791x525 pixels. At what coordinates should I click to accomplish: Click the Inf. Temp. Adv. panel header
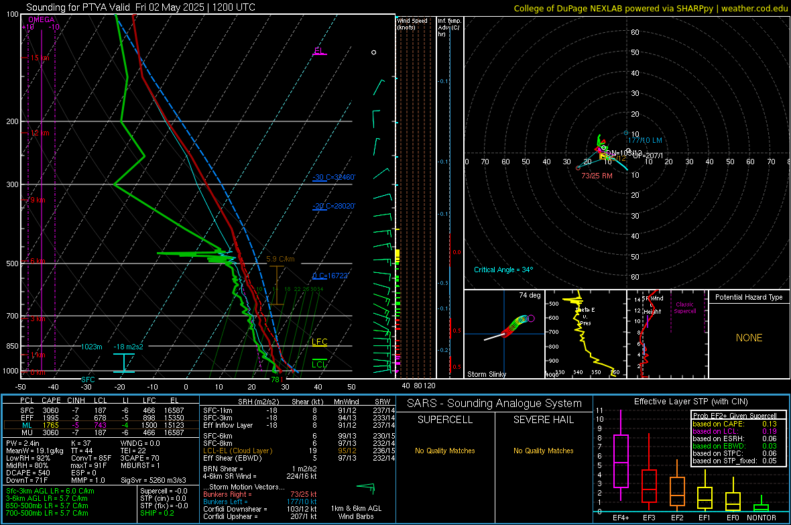449,27
